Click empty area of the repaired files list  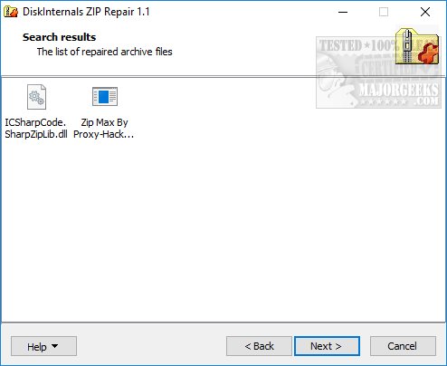[223, 229]
